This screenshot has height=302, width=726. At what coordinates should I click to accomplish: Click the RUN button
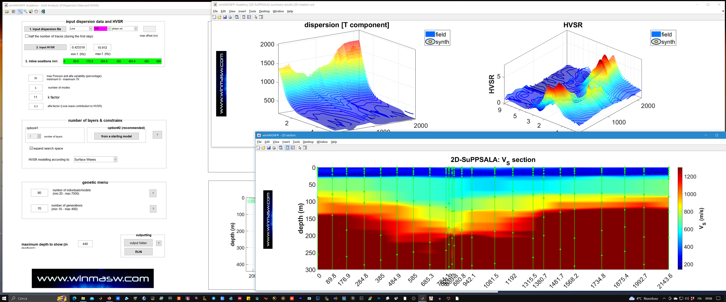tap(138, 252)
